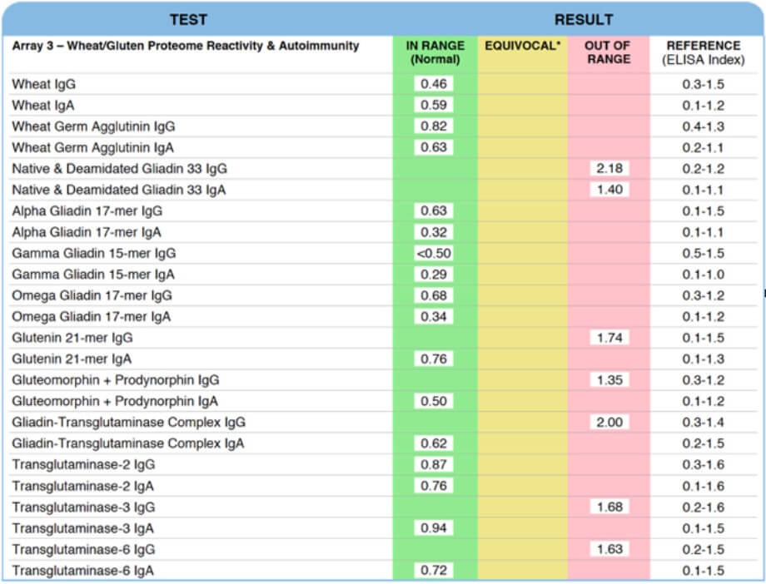
Task: Select the IN RANGE (Normal) header
Action: [x=435, y=52]
